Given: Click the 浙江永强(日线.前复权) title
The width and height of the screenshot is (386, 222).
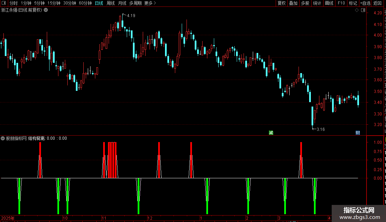Looking at the screenshot, I should pos(22,10).
